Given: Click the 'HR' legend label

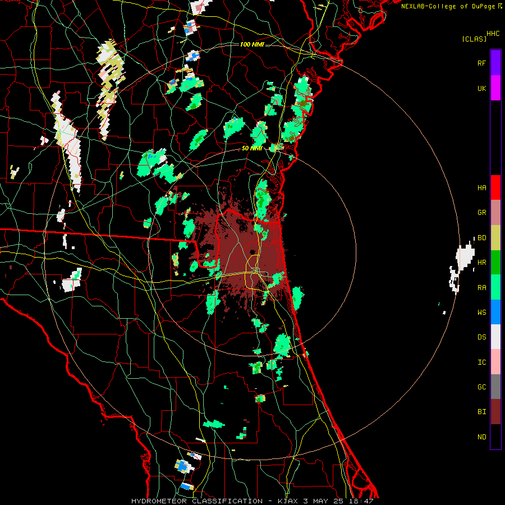Looking at the screenshot, I should coord(481,263).
